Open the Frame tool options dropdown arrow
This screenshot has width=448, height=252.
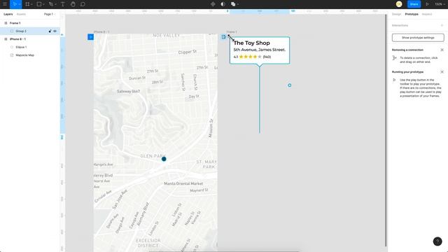[31, 4]
